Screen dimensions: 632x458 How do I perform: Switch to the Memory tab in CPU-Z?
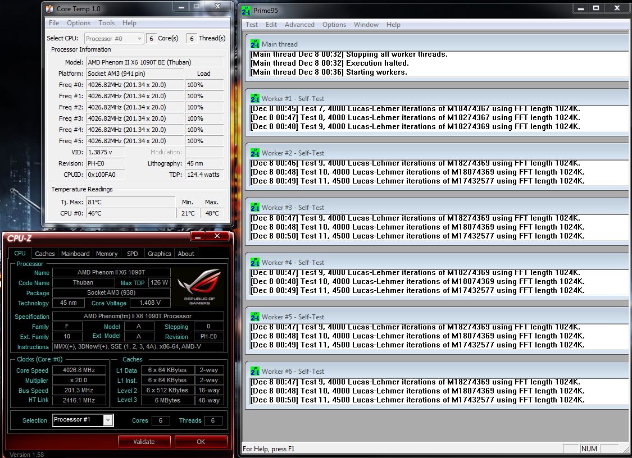107,253
